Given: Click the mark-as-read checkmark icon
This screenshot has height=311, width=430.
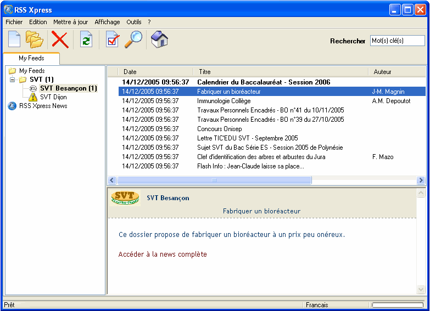Looking at the screenshot, I should [113, 40].
